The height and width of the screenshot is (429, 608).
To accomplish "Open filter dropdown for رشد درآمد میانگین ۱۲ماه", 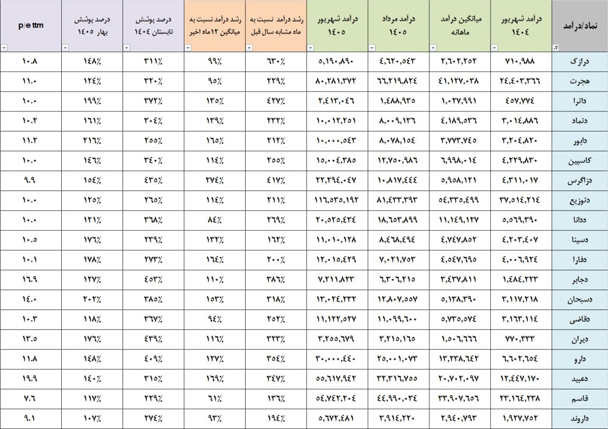I will coord(188,48).
